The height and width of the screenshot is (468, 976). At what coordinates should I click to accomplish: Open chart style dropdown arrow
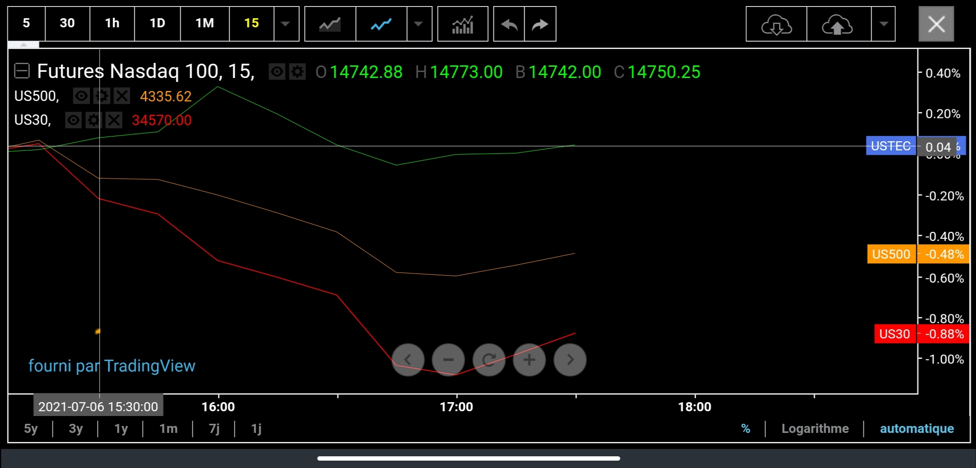[418, 24]
